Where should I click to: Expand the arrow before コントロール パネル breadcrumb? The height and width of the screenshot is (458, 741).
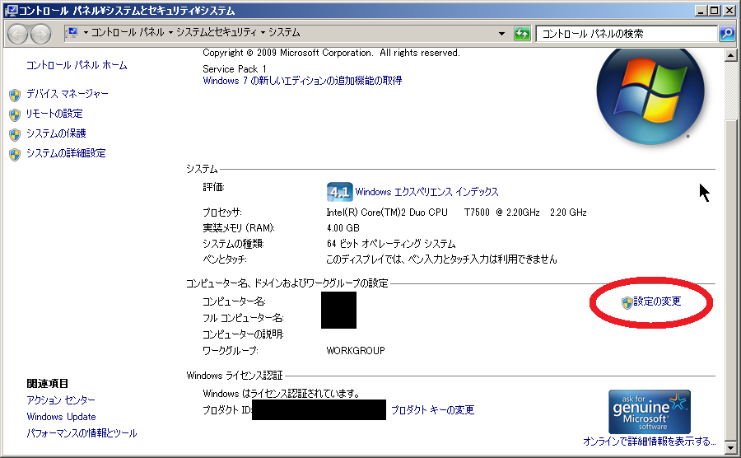click(x=86, y=33)
